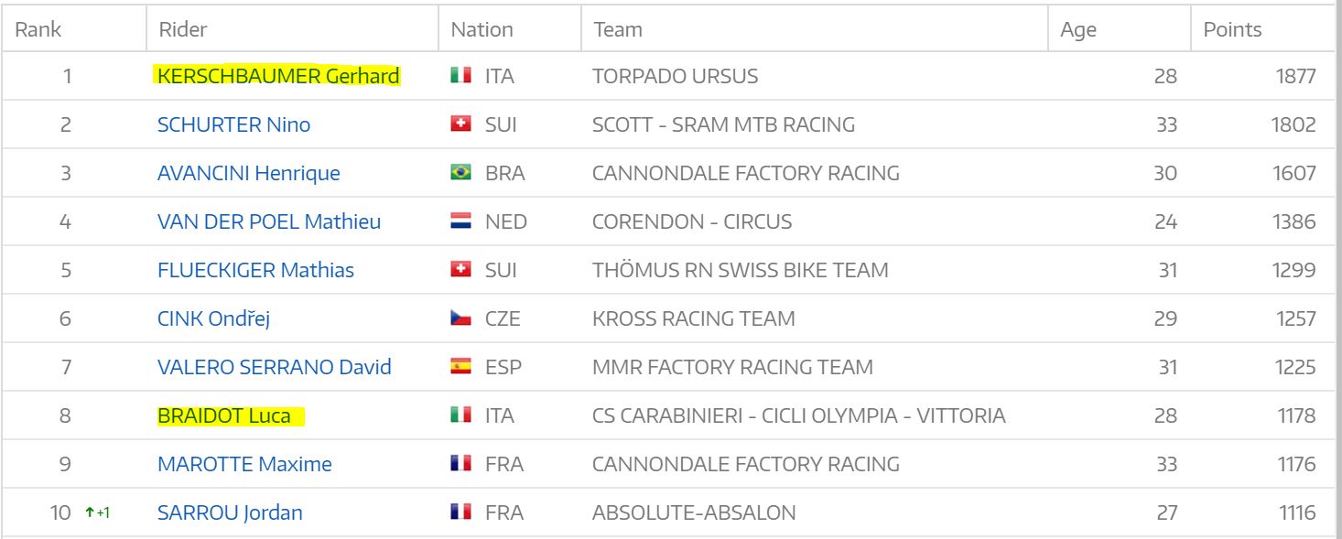The image size is (1342, 539).
Task: Select SARROU Jordan rider link
Action: [230, 512]
